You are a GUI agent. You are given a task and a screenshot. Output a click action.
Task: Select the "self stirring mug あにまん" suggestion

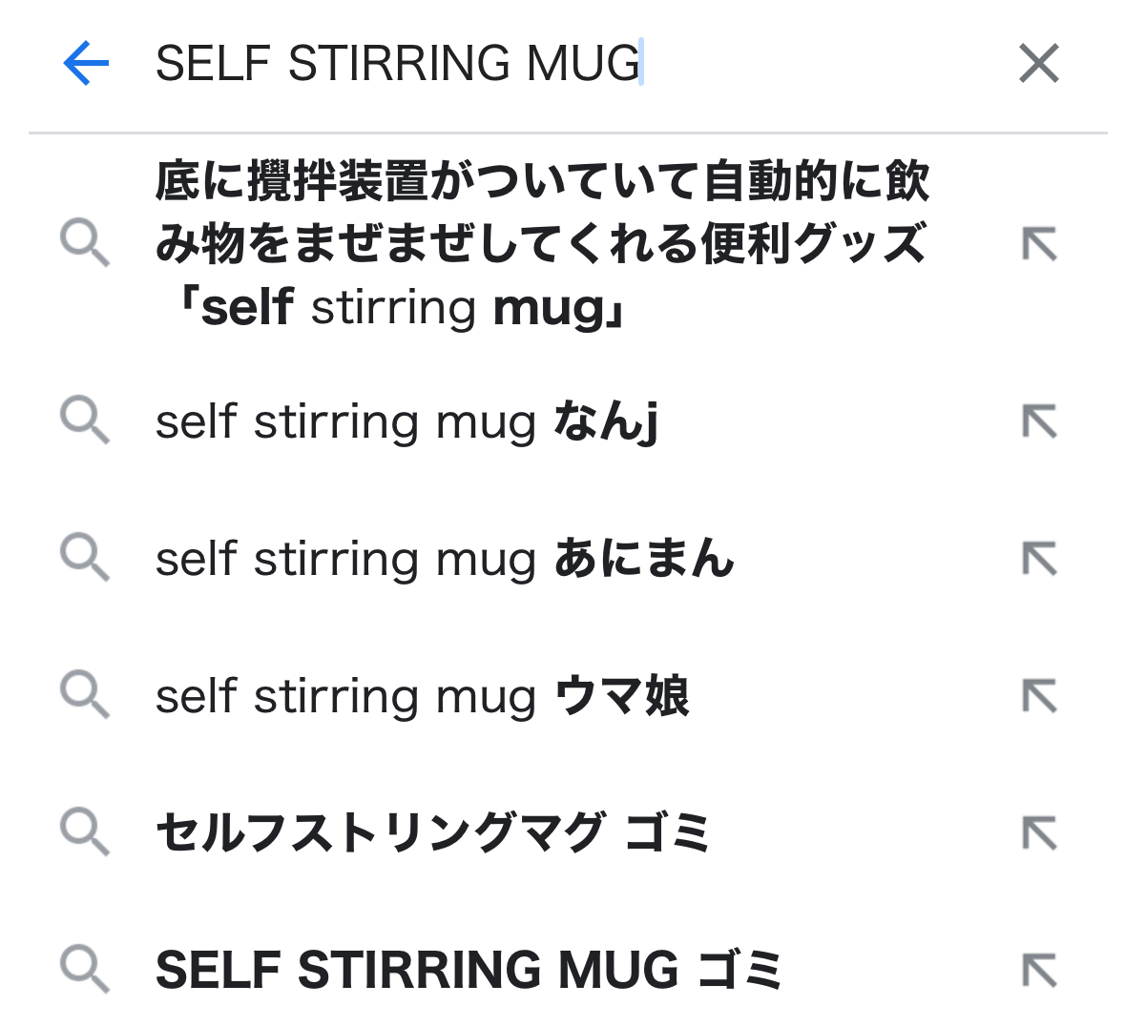tap(445, 559)
